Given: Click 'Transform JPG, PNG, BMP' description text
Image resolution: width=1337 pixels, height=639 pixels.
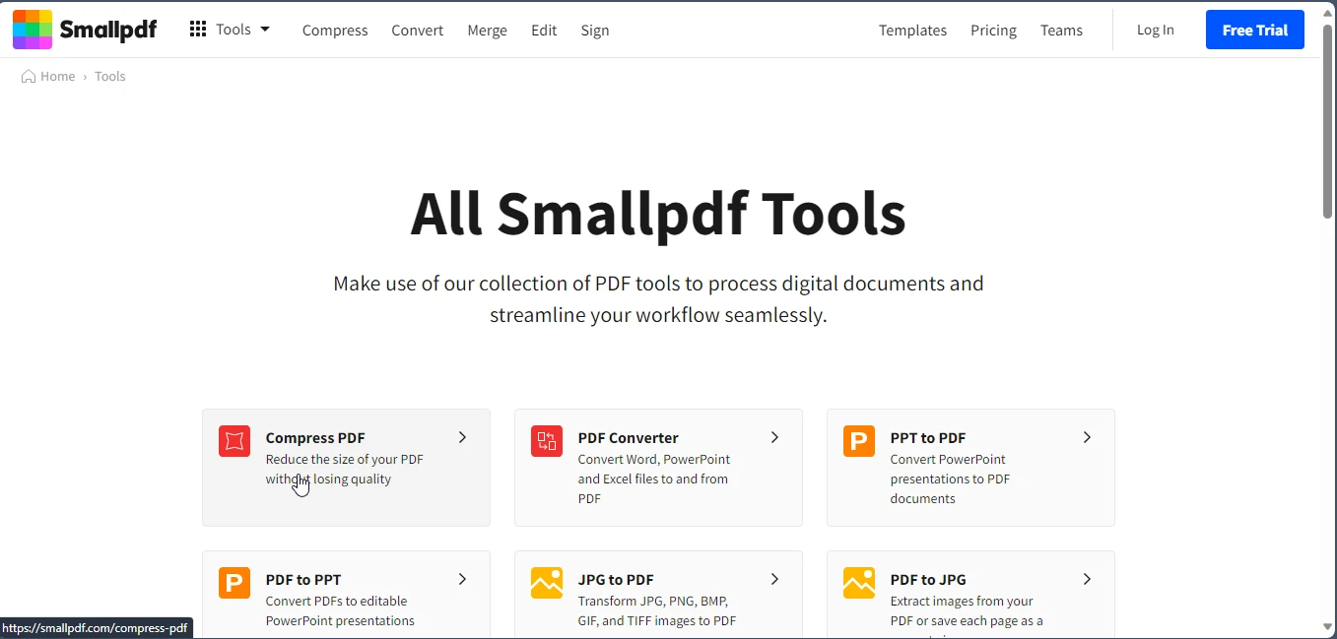Looking at the screenshot, I should coord(657,611).
